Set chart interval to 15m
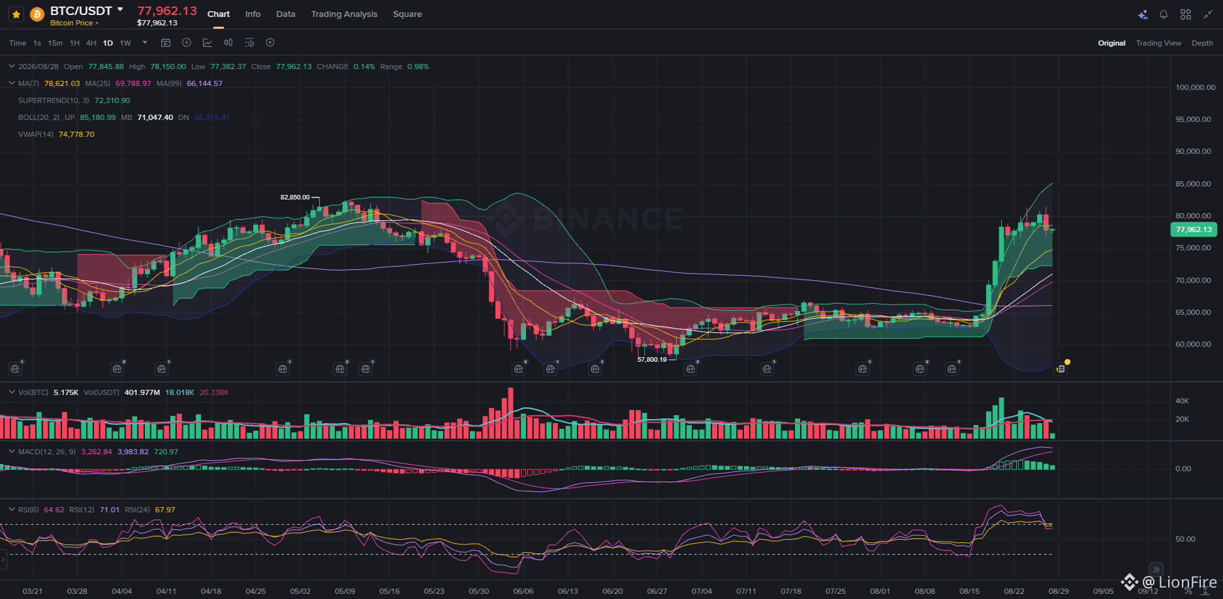 point(55,43)
